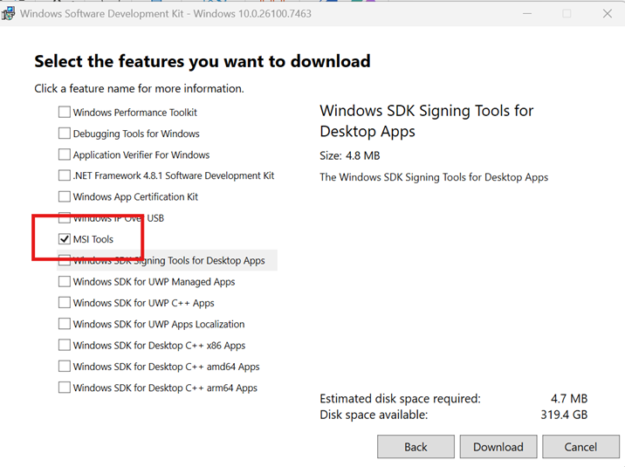Click the MSI Tools feature name
625x467 pixels.
pyautogui.click(x=93, y=239)
